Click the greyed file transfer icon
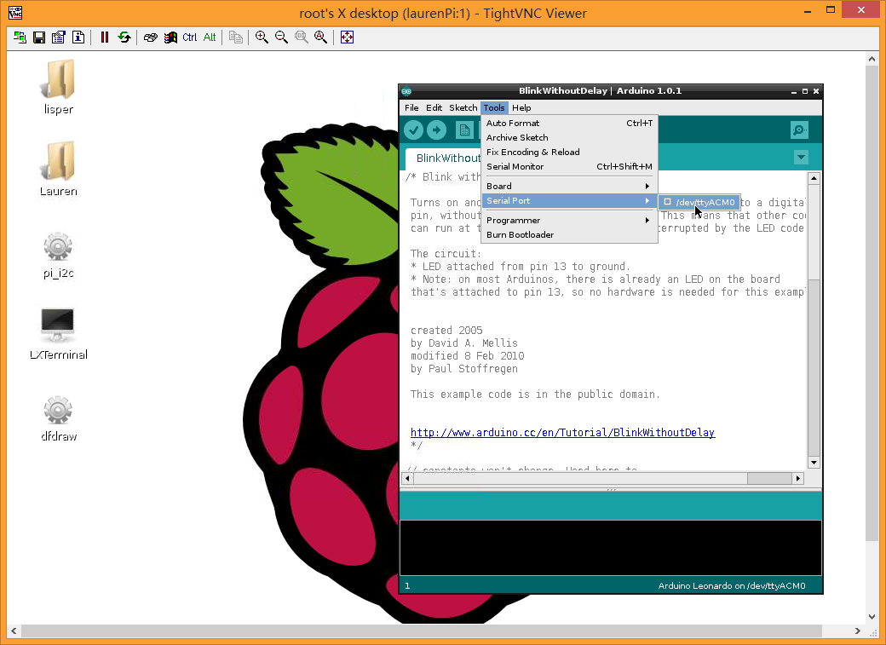Viewport: 886px width, 645px height. 236,37
